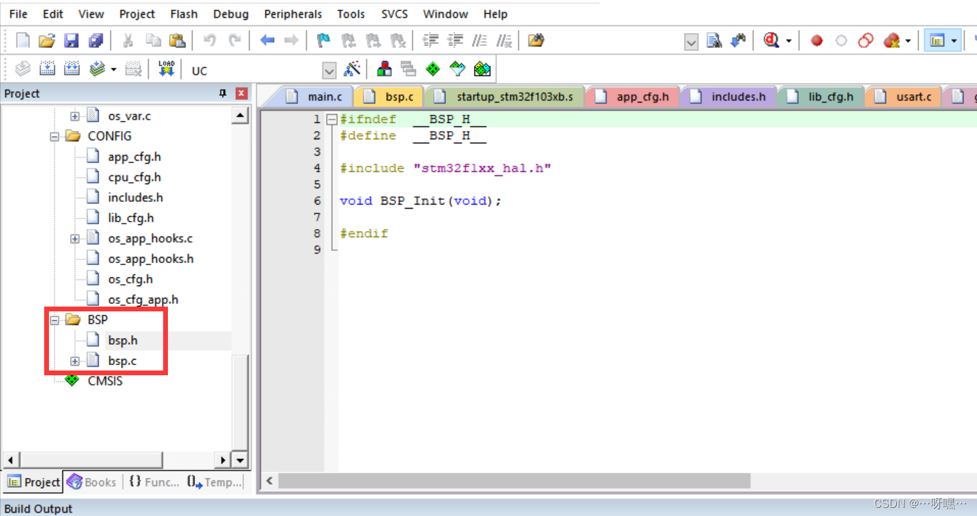Click the Batch Build icon
Image resolution: width=977 pixels, height=516 pixels.
97,69
